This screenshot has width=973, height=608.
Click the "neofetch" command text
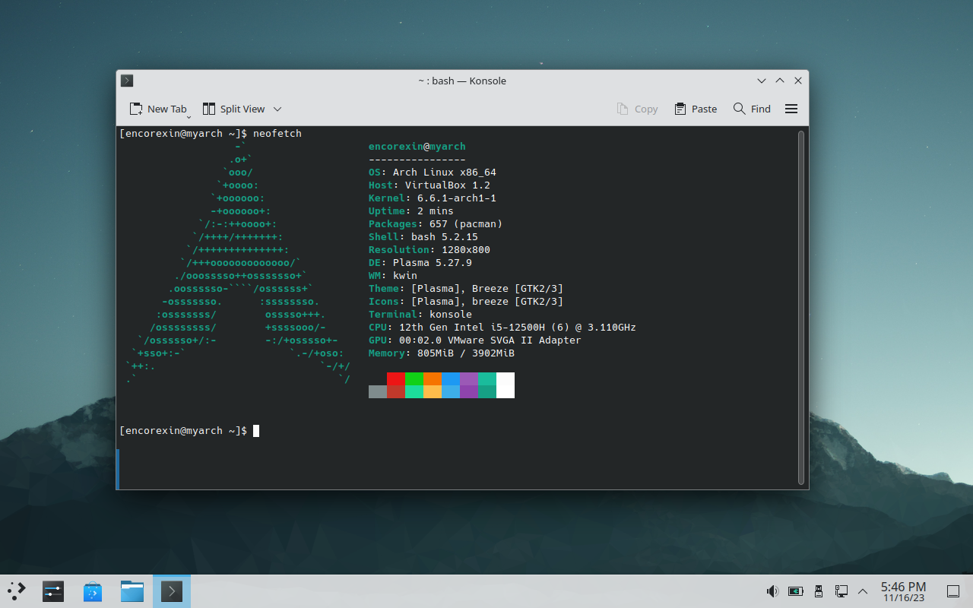(x=277, y=134)
